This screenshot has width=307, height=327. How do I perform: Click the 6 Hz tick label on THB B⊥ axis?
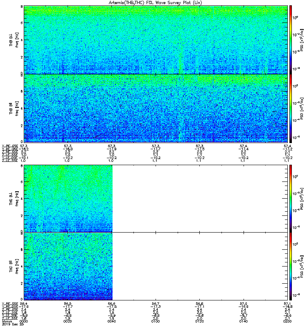pyautogui.click(x=22, y=23)
